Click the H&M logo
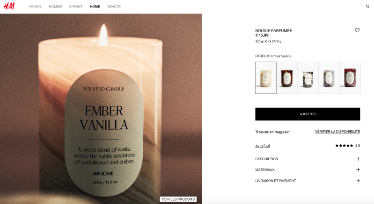The image size is (374, 204). [9, 6]
